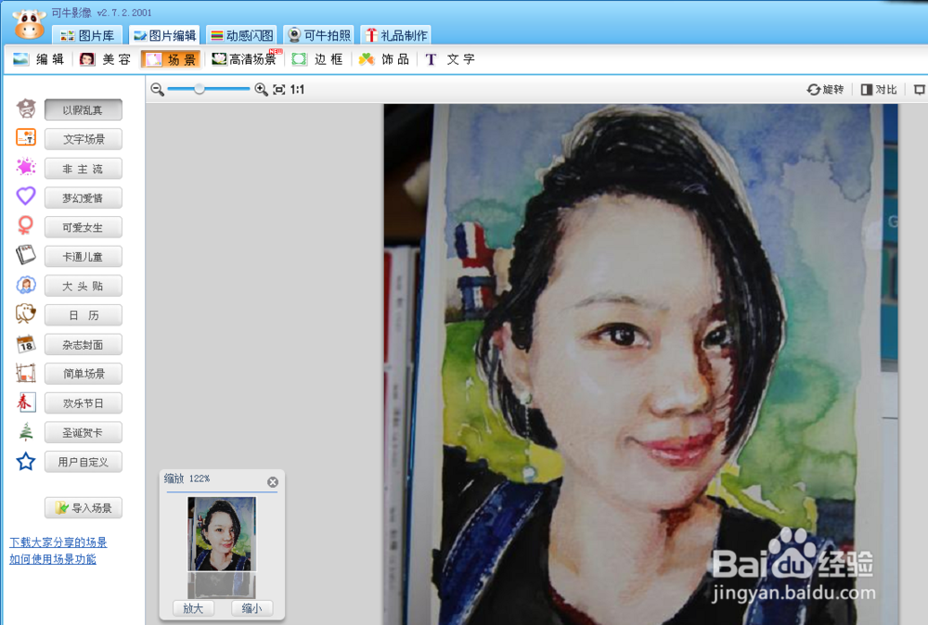928x625 pixels.
Task: Click the 以假乱真 category button
Action: 84,110
